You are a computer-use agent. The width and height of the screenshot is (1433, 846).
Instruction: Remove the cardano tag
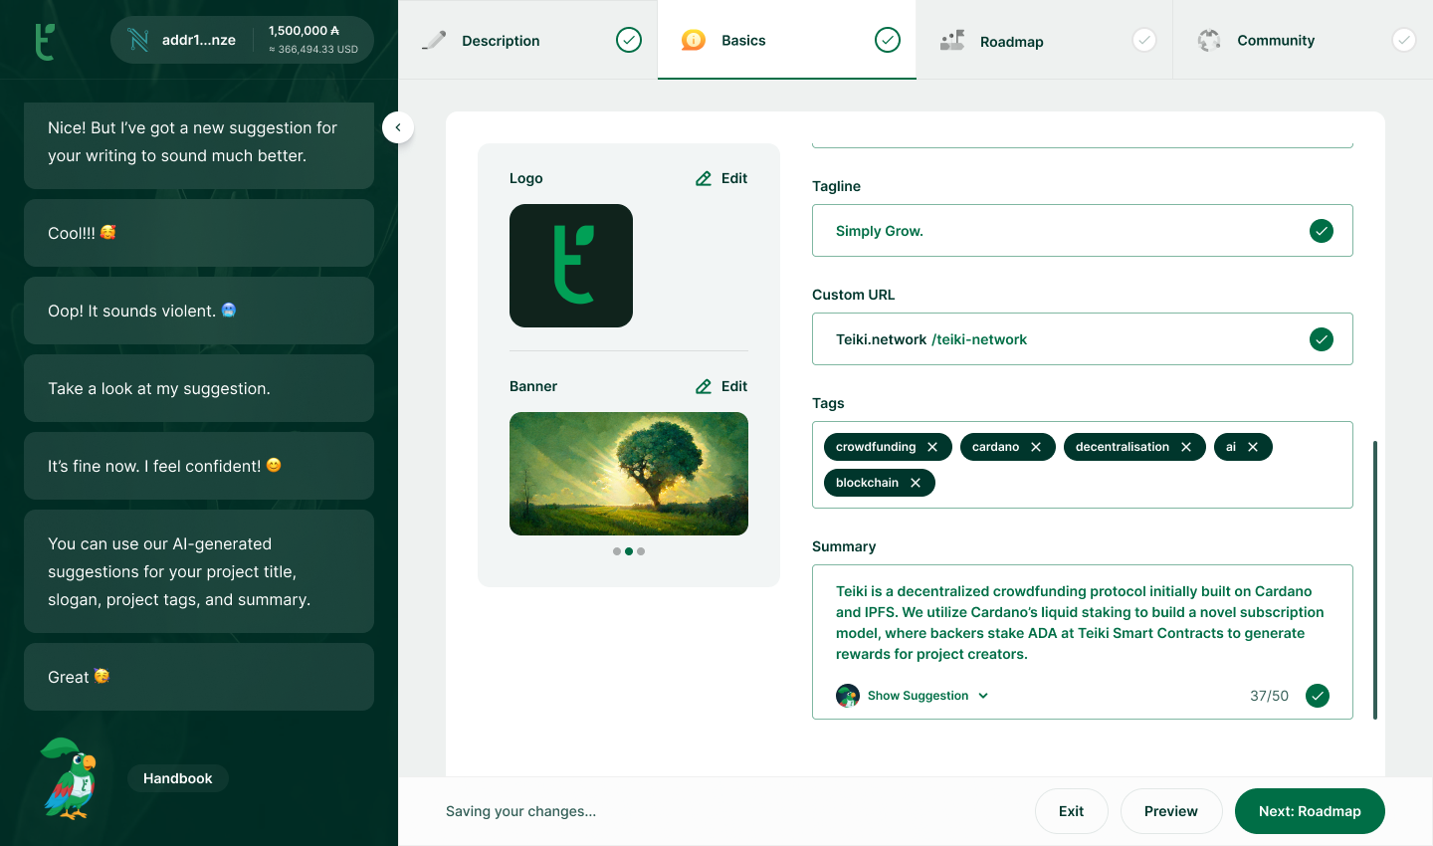pos(1036,447)
